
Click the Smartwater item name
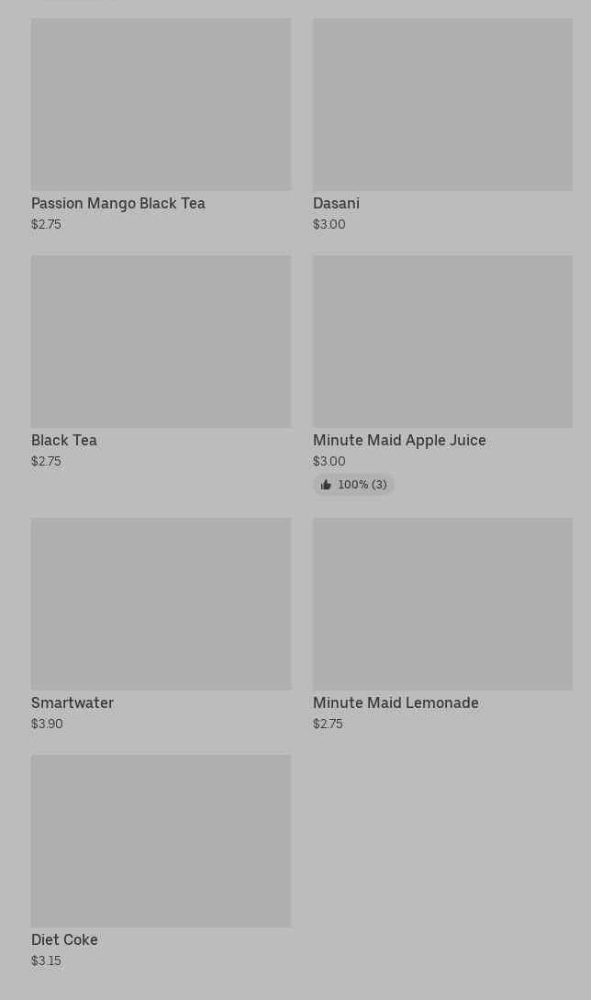coord(72,702)
